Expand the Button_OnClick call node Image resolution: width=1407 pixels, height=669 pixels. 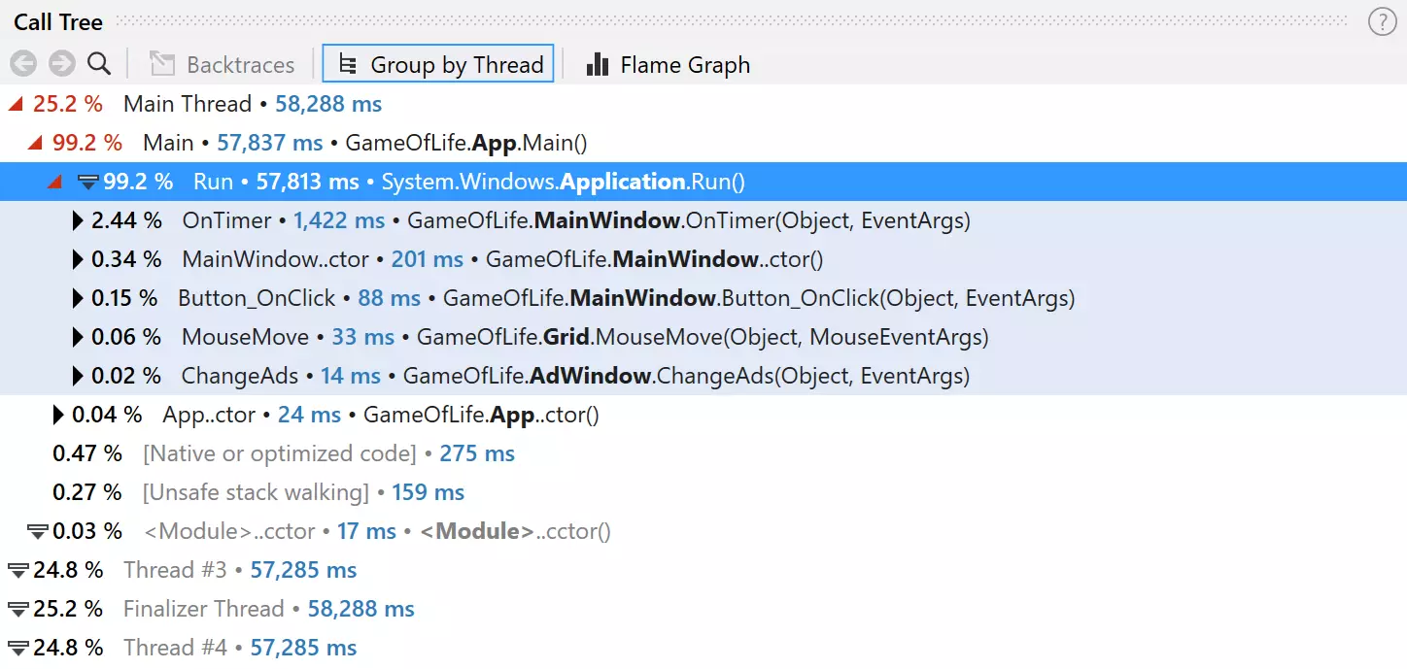(x=78, y=298)
